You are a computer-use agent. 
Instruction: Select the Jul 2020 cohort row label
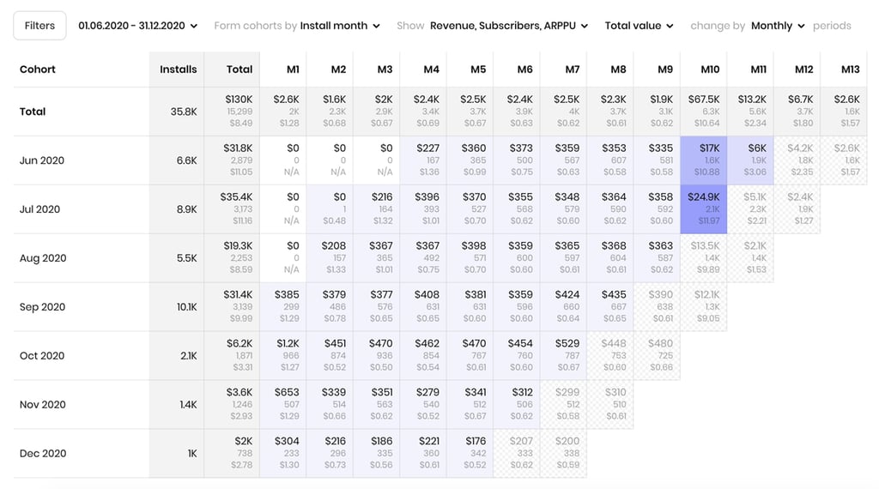pyautogui.click(x=41, y=209)
